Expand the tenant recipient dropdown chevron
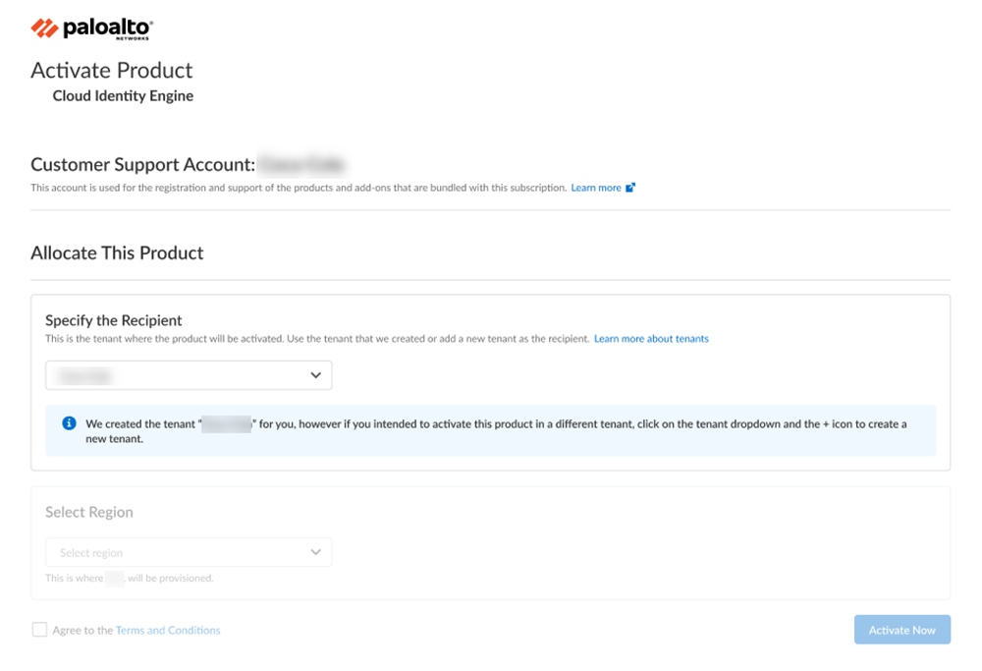Image resolution: width=982 pixels, height=671 pixels. 315,375
